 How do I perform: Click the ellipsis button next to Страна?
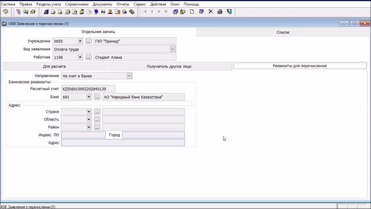pos(97,111)
